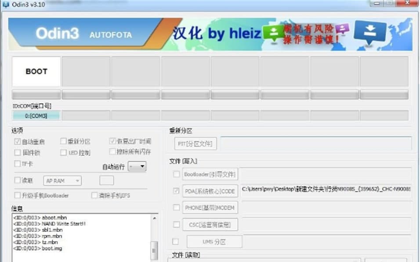The height and width of the screenshot is (262, 420).
Task: Enable the 重新分区 checkbox
Action: [63, 141]
